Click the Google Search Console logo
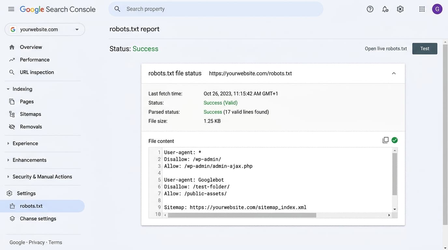 pos(58,9)
